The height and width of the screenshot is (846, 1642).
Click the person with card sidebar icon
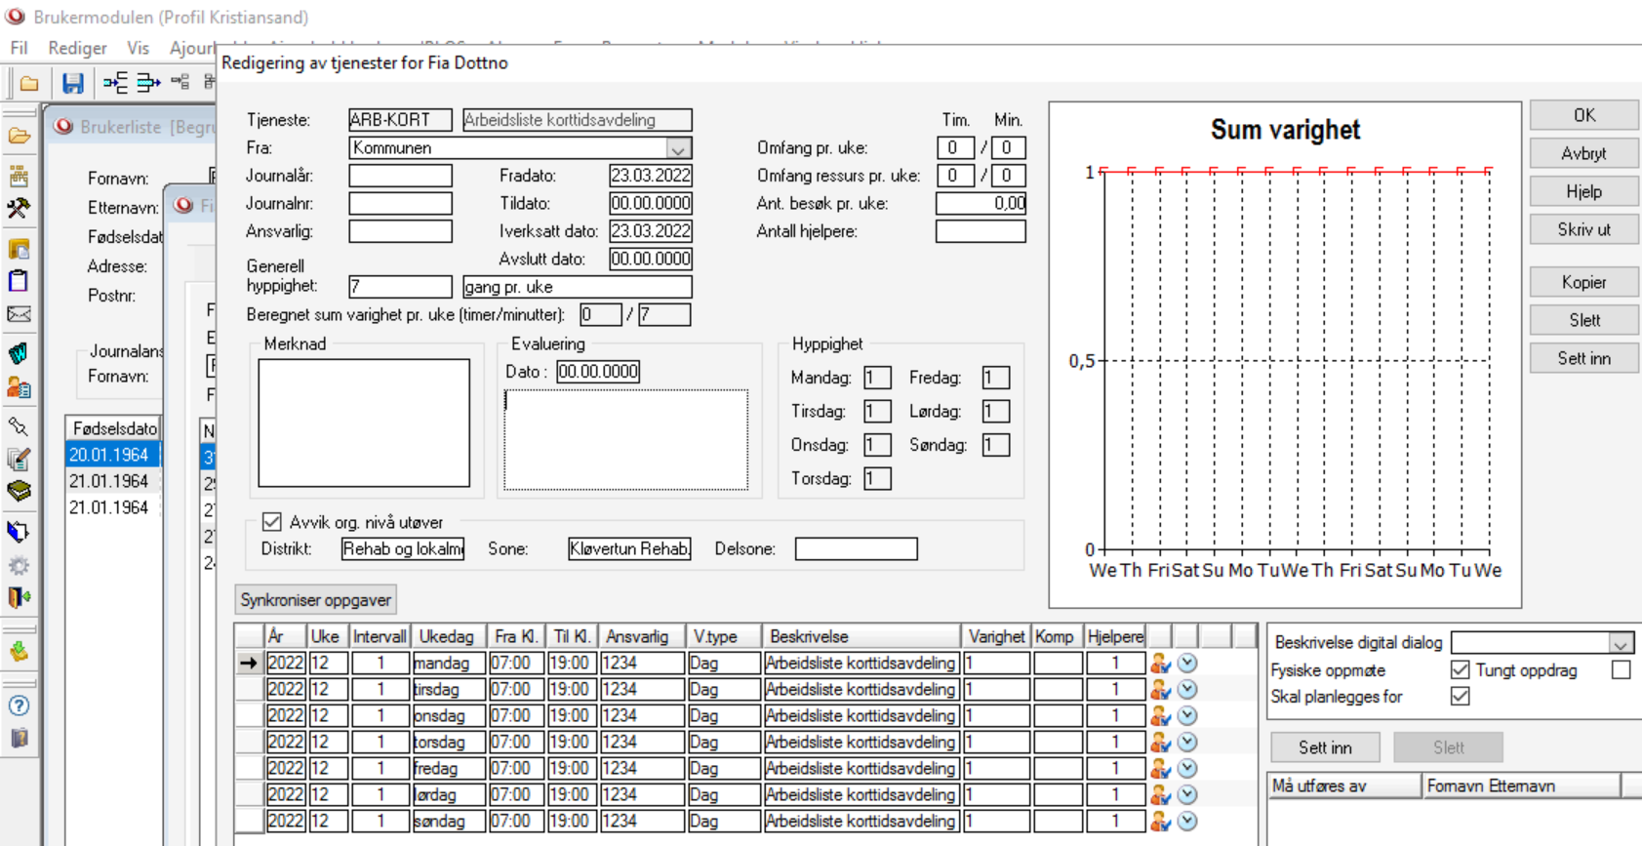(x=19, y=387)
